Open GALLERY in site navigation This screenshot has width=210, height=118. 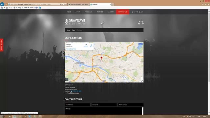pyautogui.click(x=111, y=12)
